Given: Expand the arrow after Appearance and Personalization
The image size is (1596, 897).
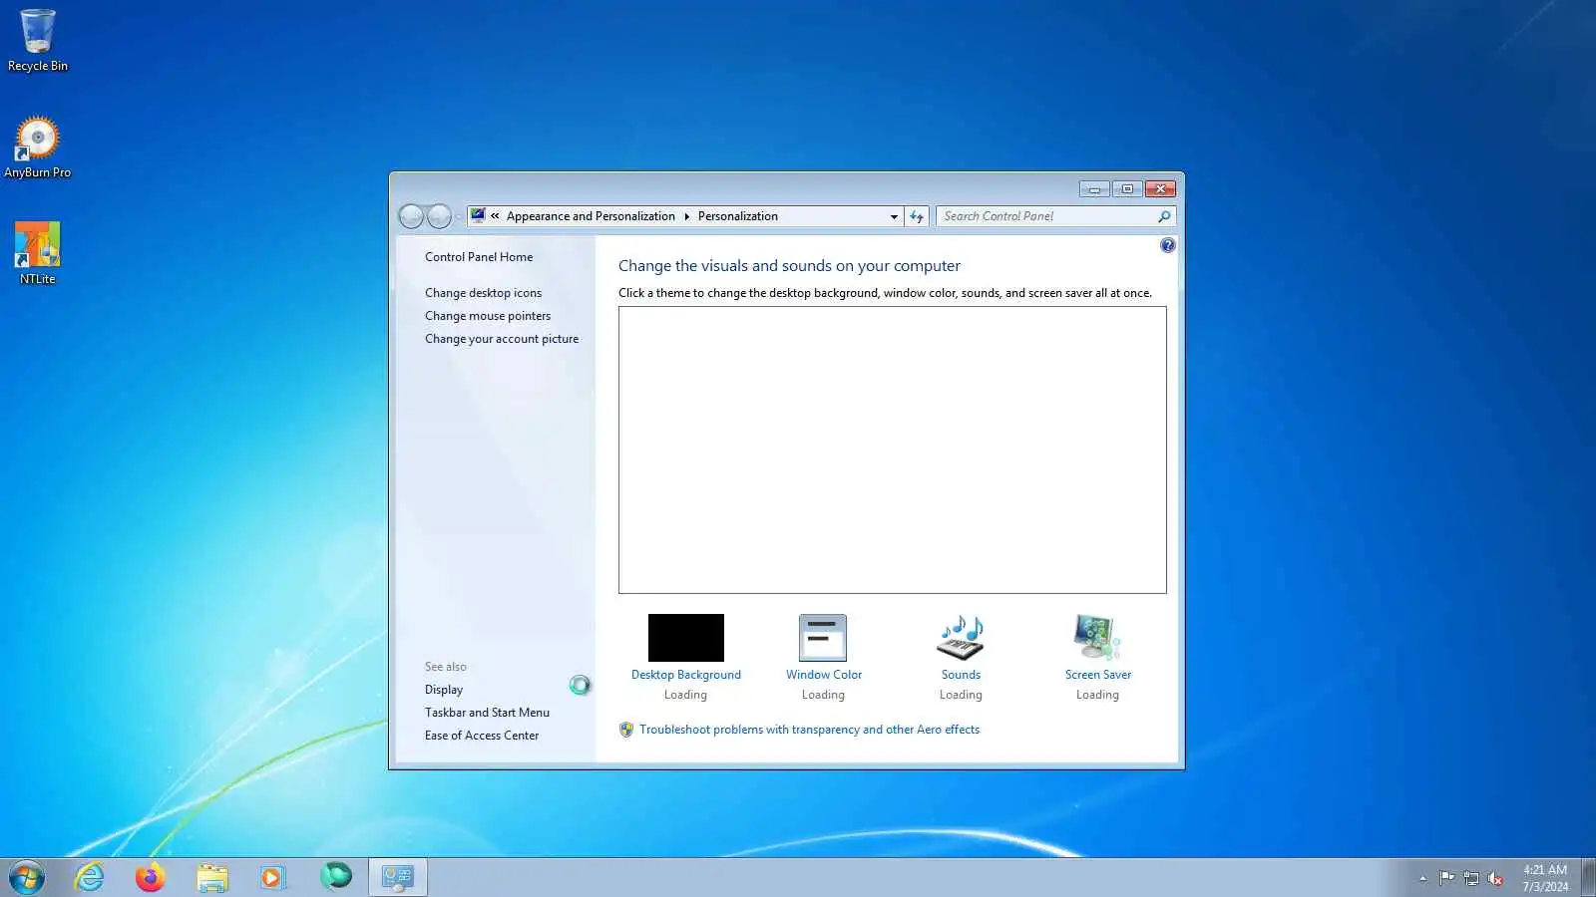Looking at the screenshot, I should click(686, 216).
